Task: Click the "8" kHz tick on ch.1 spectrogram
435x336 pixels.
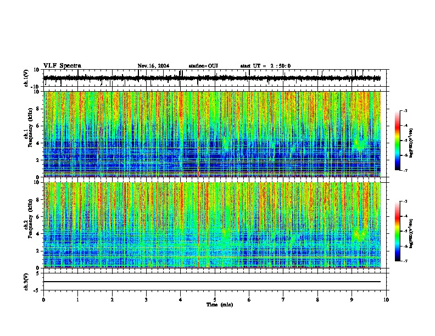Action: click(x=38, y=109)
